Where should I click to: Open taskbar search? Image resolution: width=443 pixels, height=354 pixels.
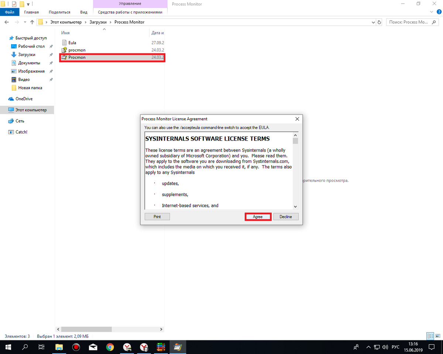(x=25, y=347)
